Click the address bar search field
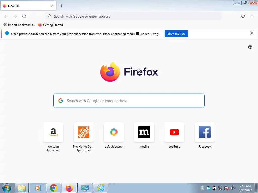This screenshot has width=258, height=193. [x=133, y=16]
